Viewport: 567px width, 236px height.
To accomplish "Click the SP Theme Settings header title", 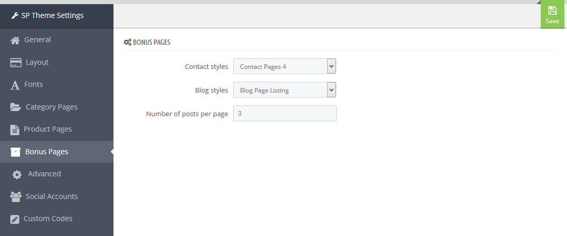I will 53,15.
